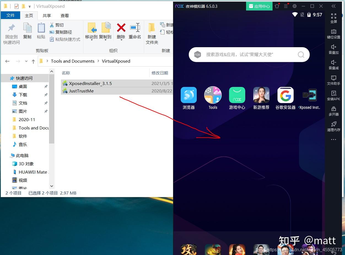
Task: Sort by 名称 name column header
Action: (x=66, y=73)
